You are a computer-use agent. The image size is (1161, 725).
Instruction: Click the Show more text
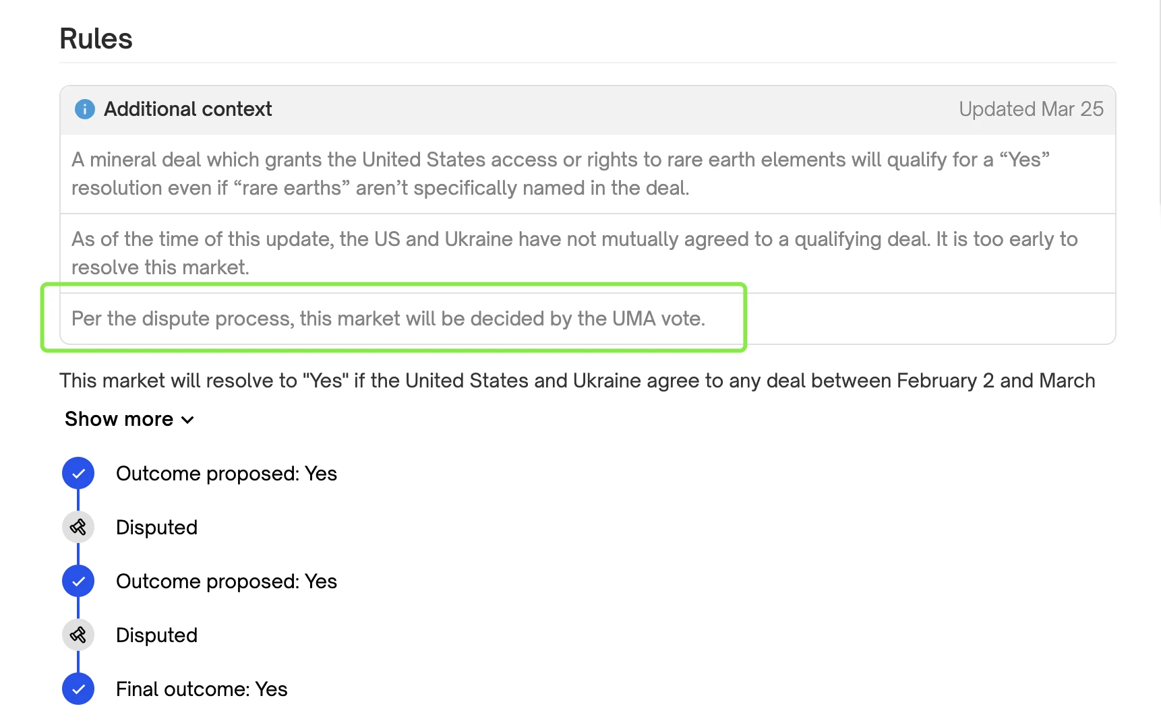click(119, 419)
